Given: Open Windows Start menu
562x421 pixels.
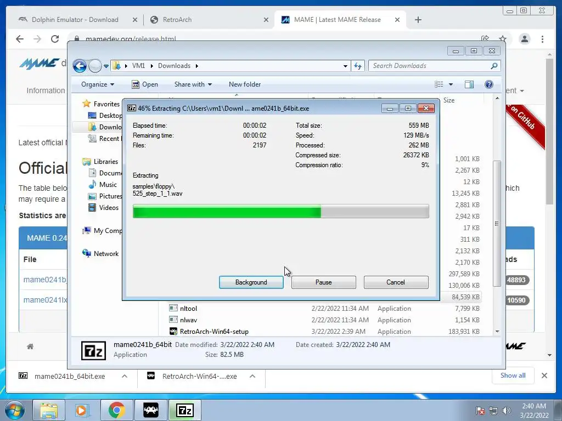Looking at the screenshot, I should [14, 410].
